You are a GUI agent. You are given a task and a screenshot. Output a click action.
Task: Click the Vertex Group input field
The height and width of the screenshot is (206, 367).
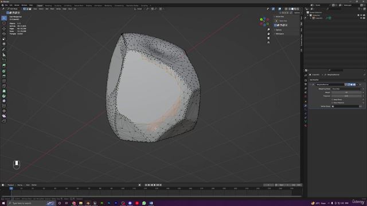click(x=345, y=106)
